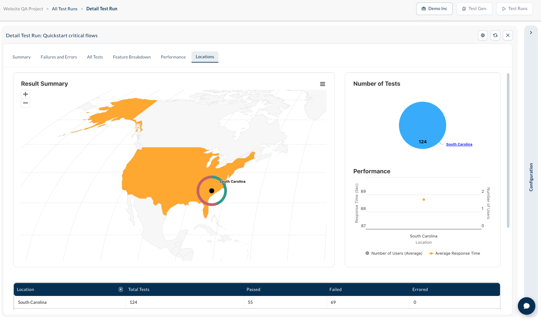The width and height of the screenshot is (541, 321).
Task: Open Location column filter dropdown
Action: click(x=121, y=289)
